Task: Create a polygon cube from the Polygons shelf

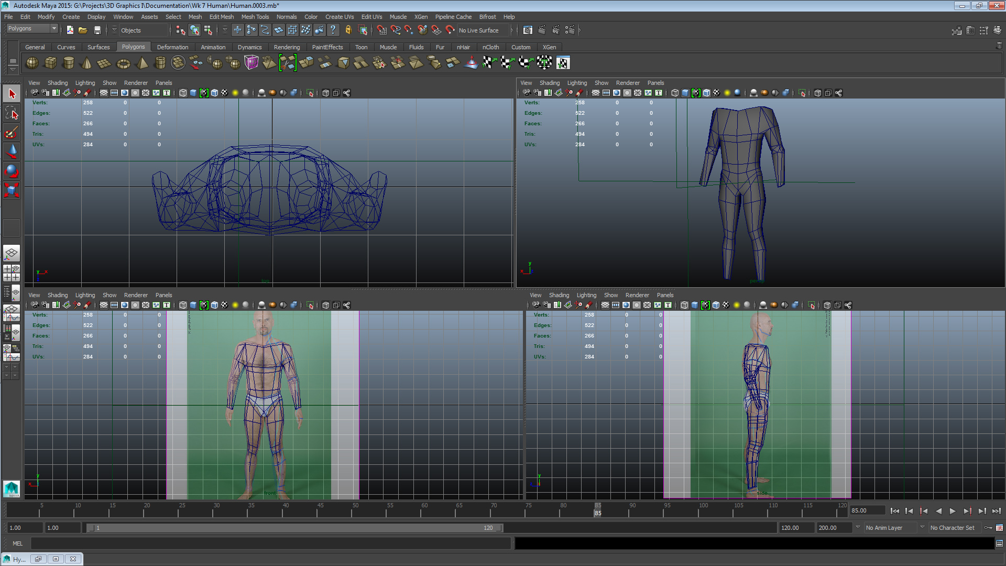Action: 51,63
